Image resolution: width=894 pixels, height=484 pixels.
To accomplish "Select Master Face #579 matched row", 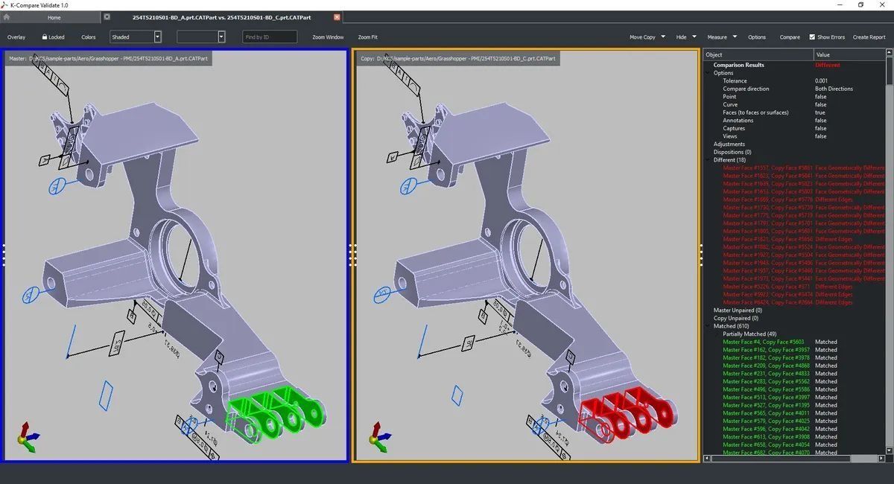I will [794, 421].
